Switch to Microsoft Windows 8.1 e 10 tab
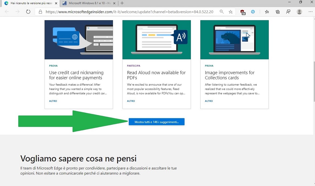This screenshot has height=186, width=315. 89,3
